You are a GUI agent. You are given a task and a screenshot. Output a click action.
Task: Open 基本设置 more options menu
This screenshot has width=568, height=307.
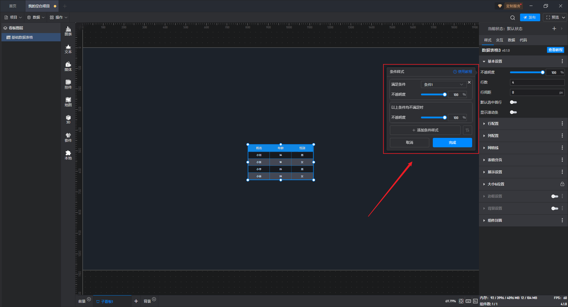[x=562, y=61]
